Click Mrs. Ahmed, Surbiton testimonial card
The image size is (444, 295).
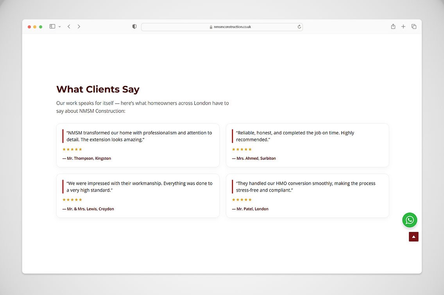click(307, 145)
